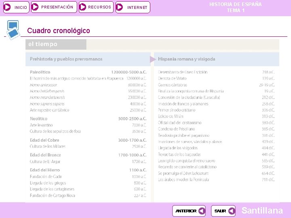Click the blue slides icon beside the title
This screenshot has width=291, height=218.
point(13,30)
